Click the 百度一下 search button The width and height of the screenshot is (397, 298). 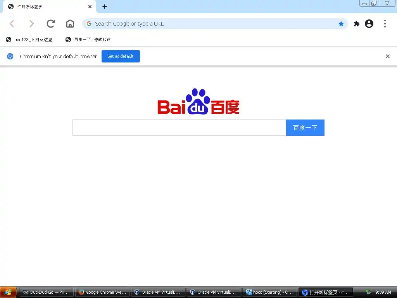tap(305, 128)
